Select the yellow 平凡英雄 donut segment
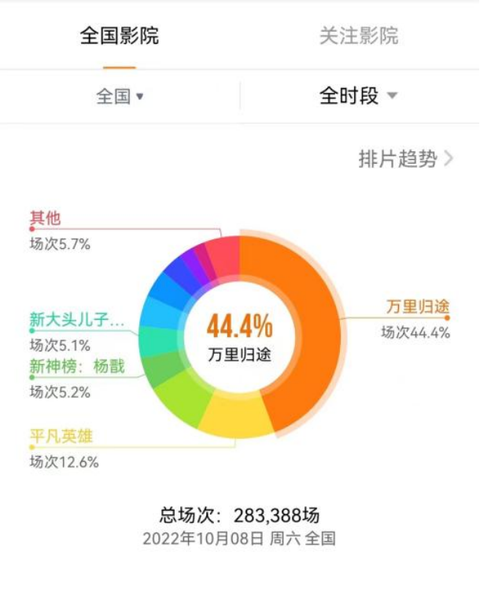The height and width of the screenshot is (590, 480). coord(236,415)
